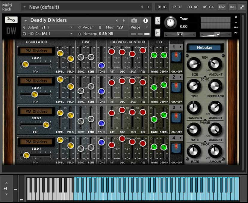The width and height of the screenshot is (248, 203).
Task: Open the Purge dropdown menu
Action: click(x=138, y=27)
